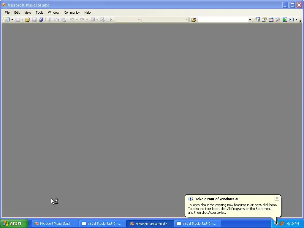Expand the Command Window icon dropdown arrow
This screenshot has height=228, width=304.
pyautogui.click(x=297, y=20)
